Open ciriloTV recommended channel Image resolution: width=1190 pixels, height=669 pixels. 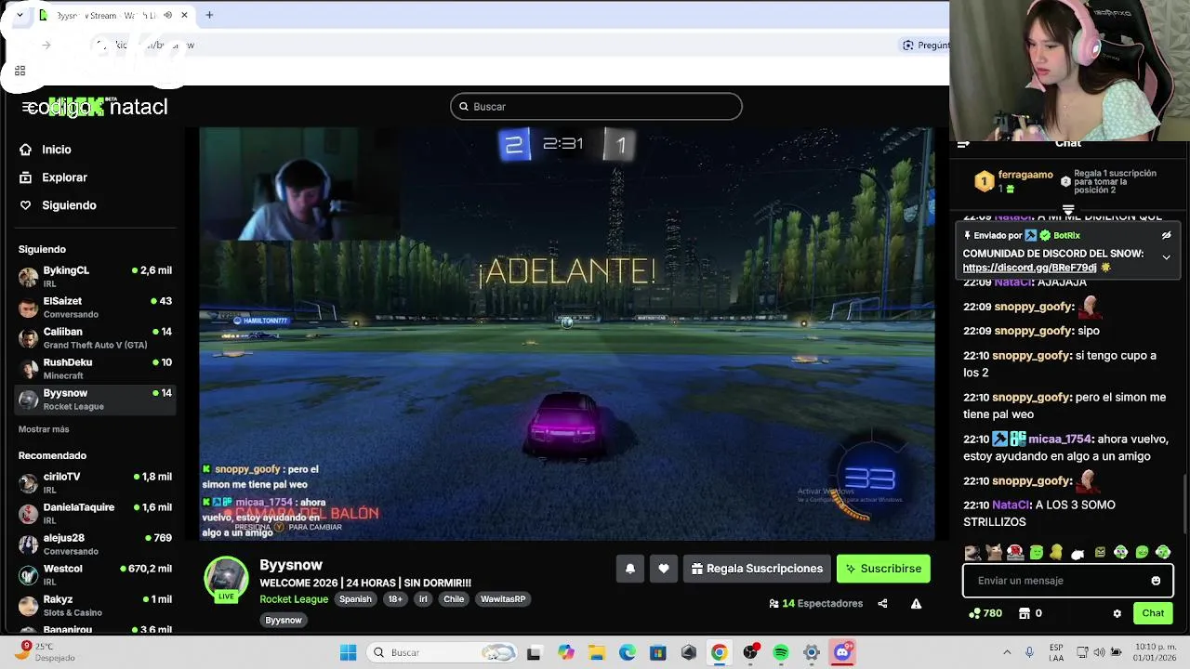coord(96,483)
